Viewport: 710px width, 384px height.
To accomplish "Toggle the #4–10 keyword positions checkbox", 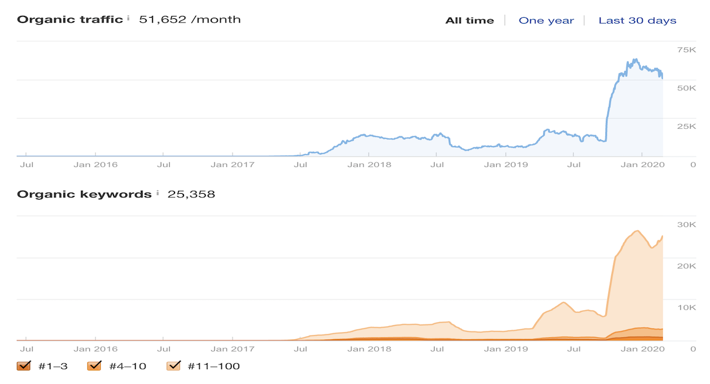I will (x=94, y=366).
